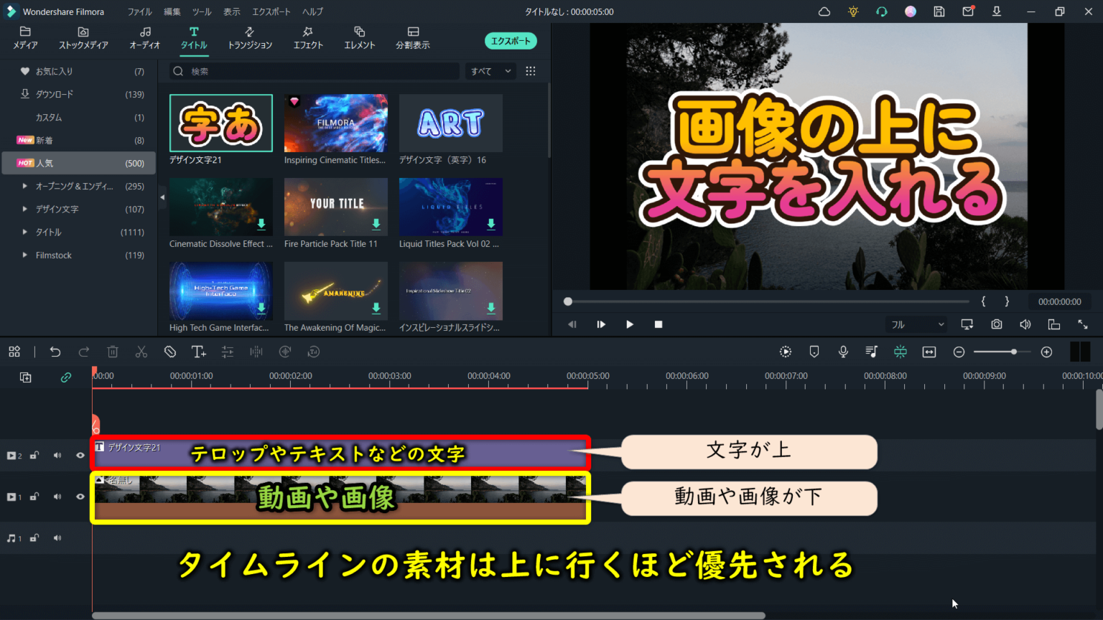Select the Fire Particle Pack Title thumbnail
This screenshot has height=620, width=1103.
pos(335,207)
